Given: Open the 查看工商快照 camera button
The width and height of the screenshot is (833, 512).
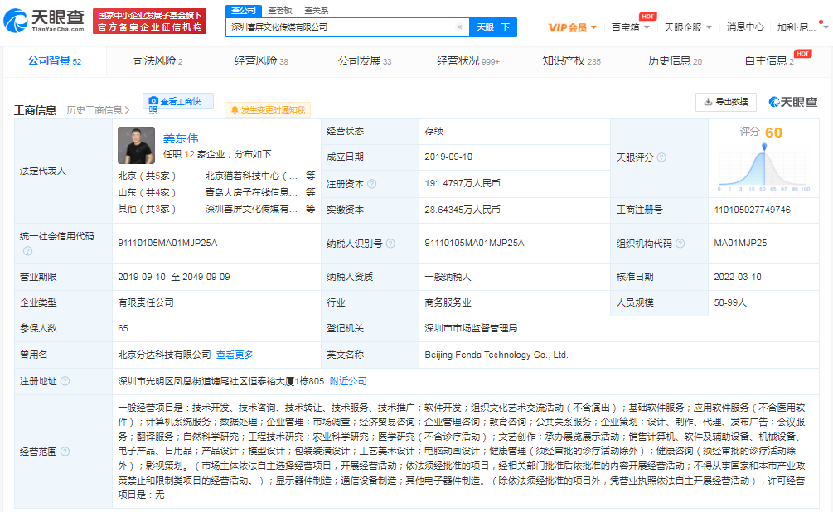Looking at the screenshot, I should (178, 101).
